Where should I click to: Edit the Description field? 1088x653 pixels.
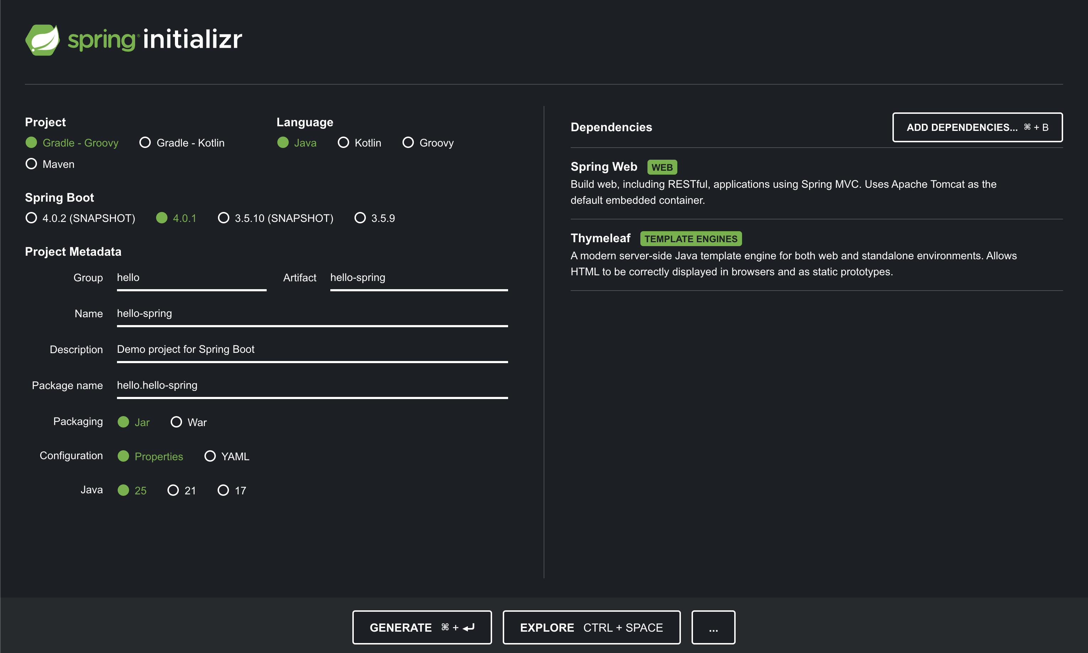pyautogui.click(x=312, y=349)
